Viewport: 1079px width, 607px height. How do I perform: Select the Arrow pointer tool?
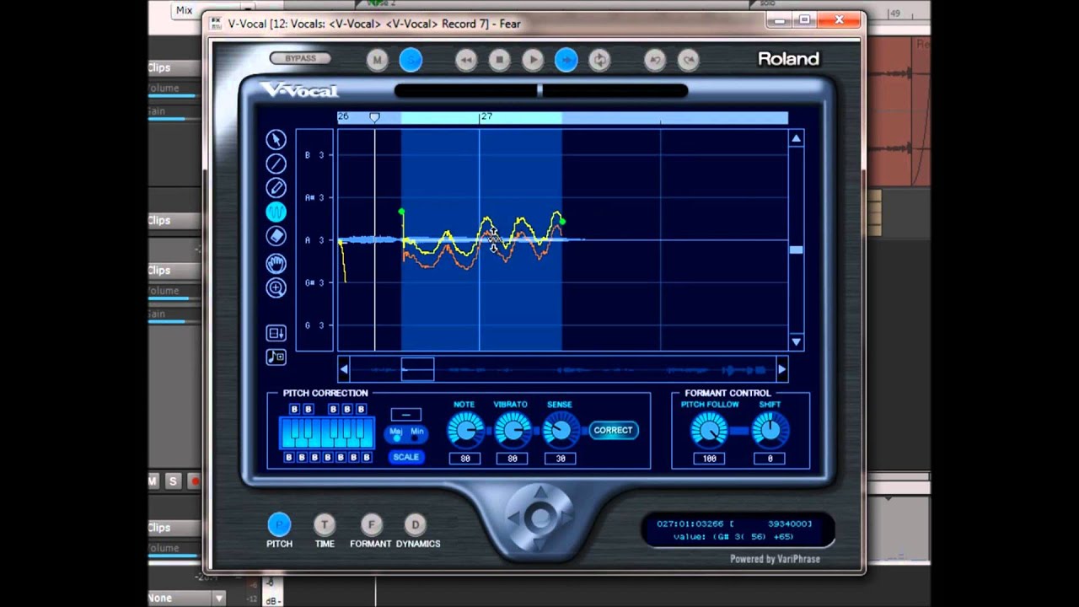[x=276, y=139]
